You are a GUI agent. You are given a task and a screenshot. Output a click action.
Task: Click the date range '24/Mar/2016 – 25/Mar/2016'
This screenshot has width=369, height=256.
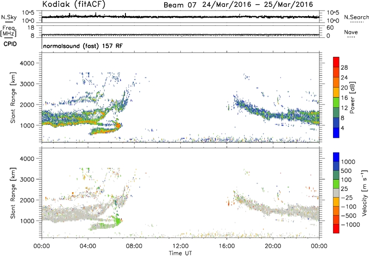pyautogui.click(x=258, y=5)
